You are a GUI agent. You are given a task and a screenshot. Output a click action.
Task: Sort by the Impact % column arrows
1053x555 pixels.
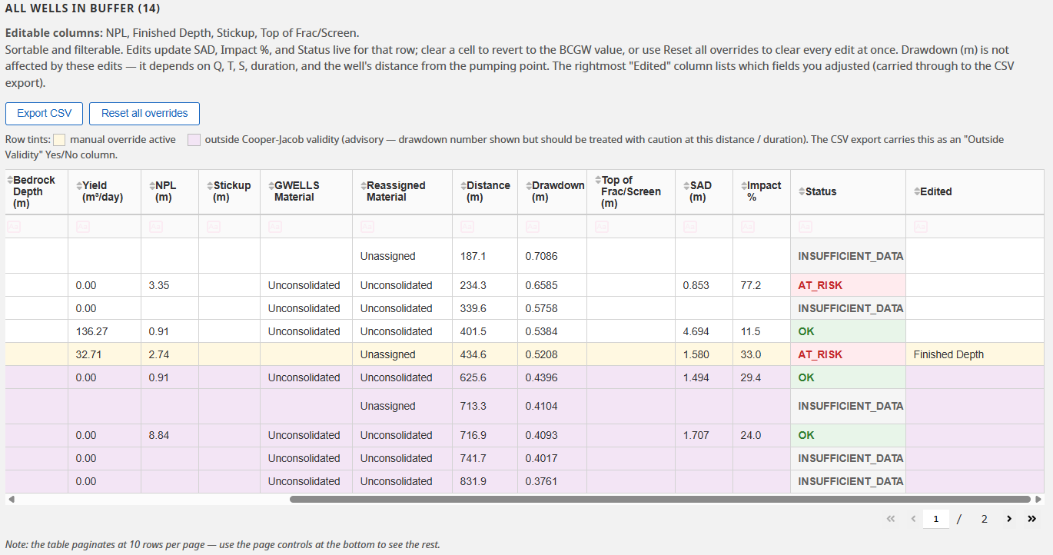click(x=744, y=185)
